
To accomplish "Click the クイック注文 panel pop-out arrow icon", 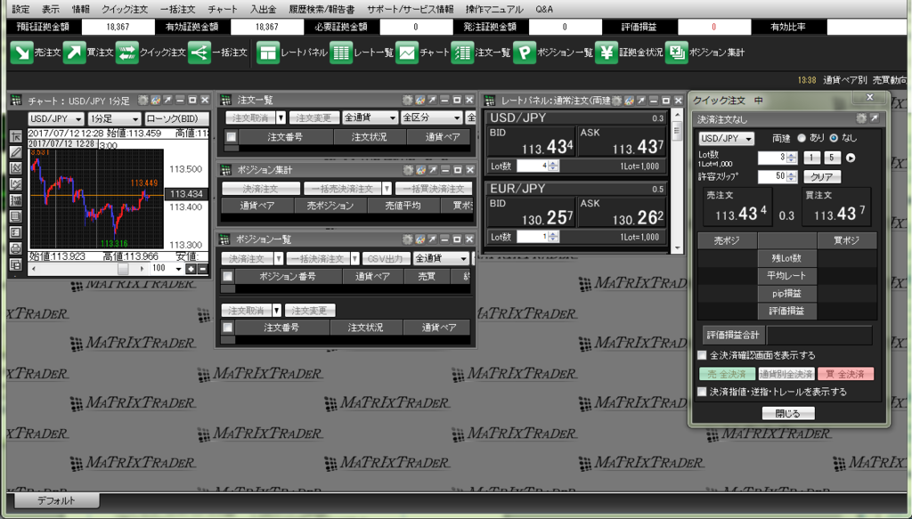I will (x=875, y=118).
